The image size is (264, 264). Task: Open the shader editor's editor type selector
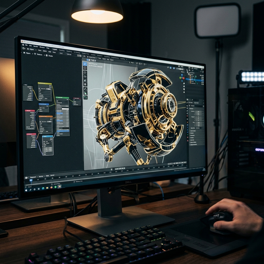click(24, 48)
